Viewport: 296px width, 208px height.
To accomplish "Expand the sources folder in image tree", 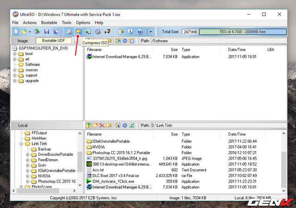I will coord(15,70).
